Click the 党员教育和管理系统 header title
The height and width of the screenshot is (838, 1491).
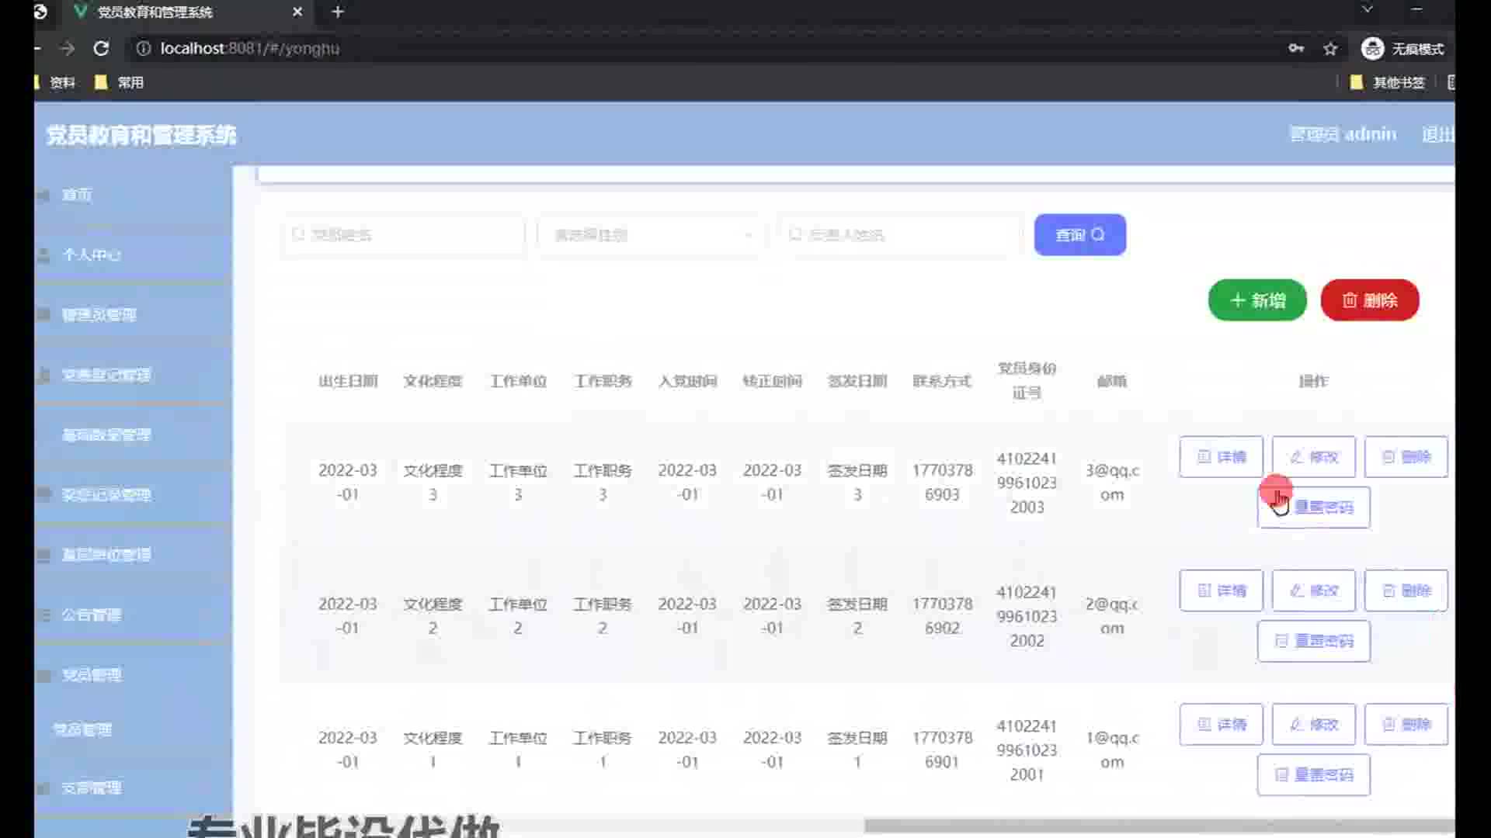pos(141,135)
